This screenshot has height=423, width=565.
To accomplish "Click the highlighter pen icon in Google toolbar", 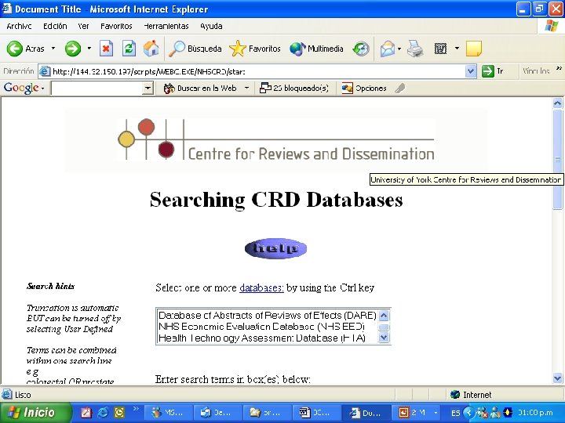I will [399, 88].
